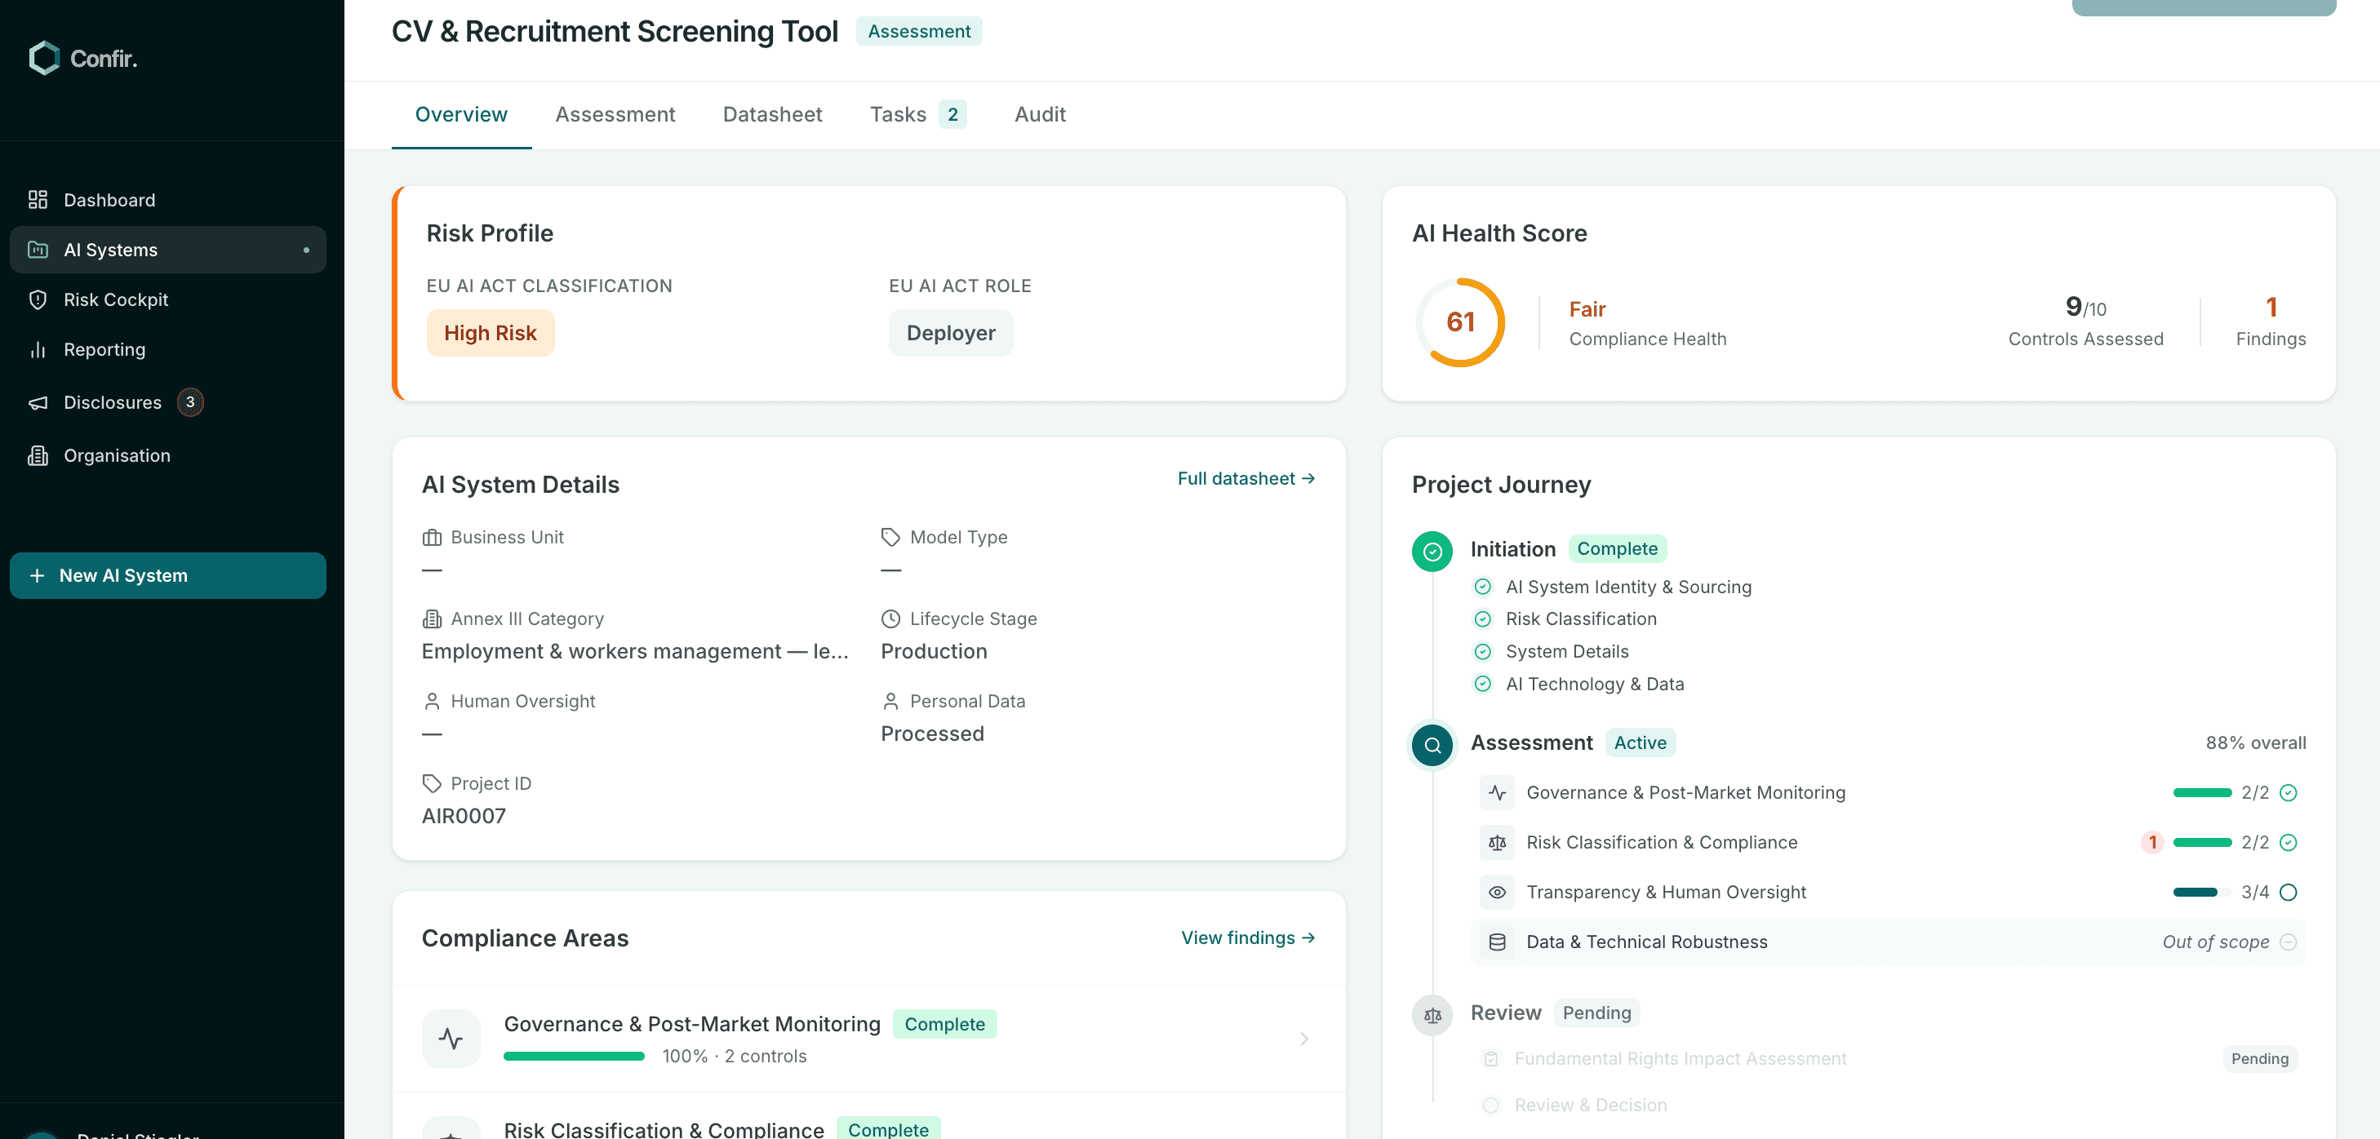
Task: Click the 61 health score ring
Action: coord(1460,321)
